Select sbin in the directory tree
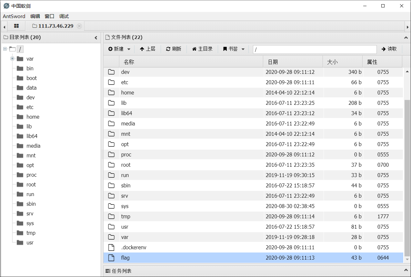Viewport: 411px width, 277px height. click(31, 204)
